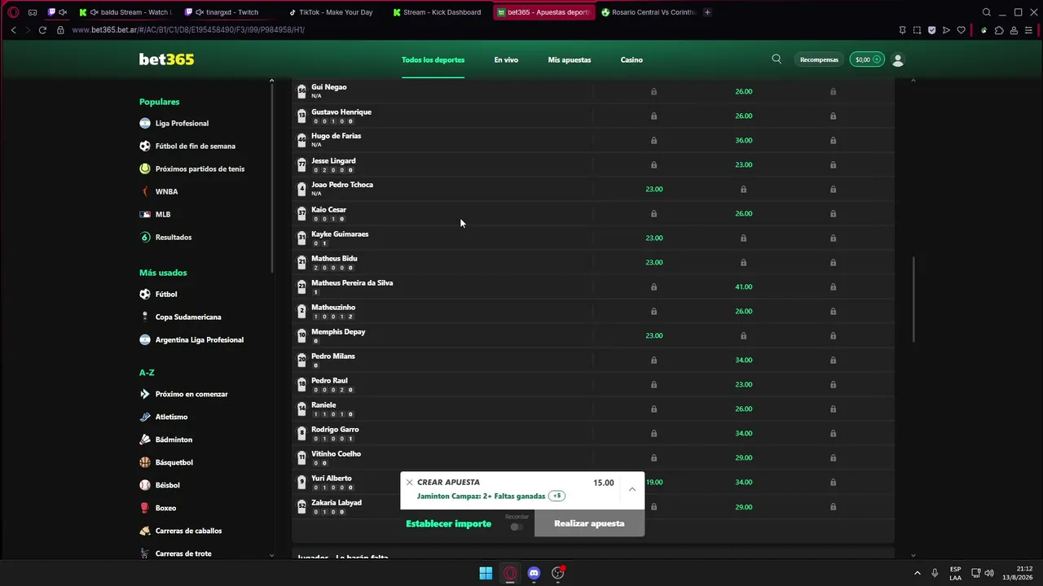Switch to the Stream - Kick Dashboard tab
The height and width of the screenshot is (586, 1043).
tap(437, 12)
